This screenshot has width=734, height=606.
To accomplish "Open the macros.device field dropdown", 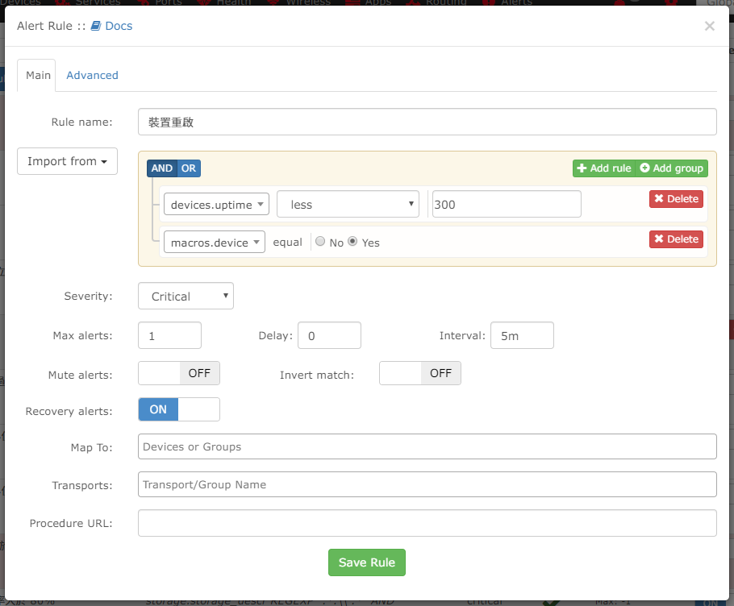I will 215,243.
